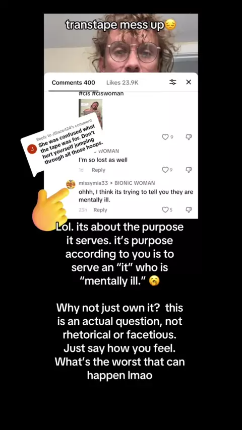Reply to the "I'm so lost as well" comment

pos(98,170)
